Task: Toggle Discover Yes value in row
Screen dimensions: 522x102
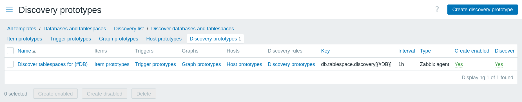Action: 499,64
